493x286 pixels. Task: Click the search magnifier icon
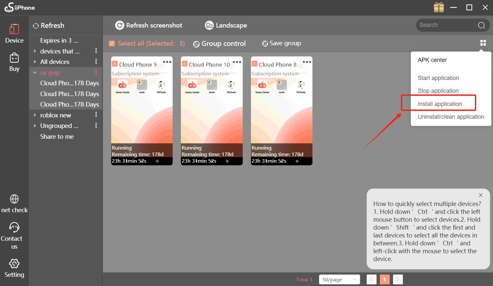(481, 25)
